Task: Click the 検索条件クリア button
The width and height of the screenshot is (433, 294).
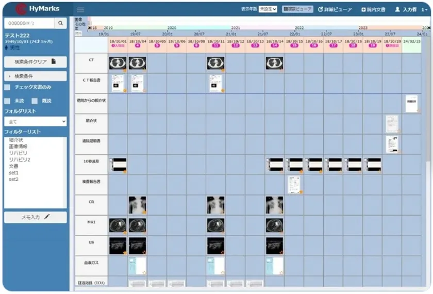Action: pyautogui.click(x=36, y=61)
